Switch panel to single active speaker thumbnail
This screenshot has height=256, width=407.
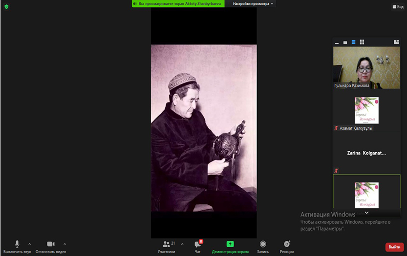(345, 42)
